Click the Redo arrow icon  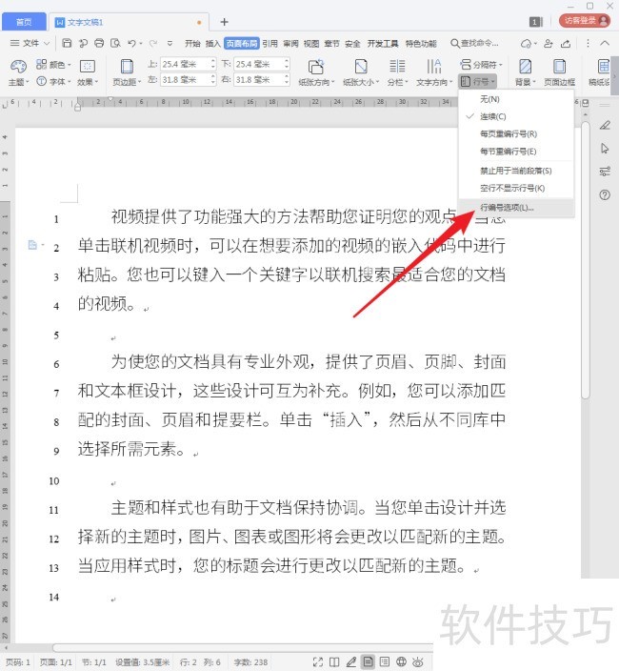[x=153, y=43]
